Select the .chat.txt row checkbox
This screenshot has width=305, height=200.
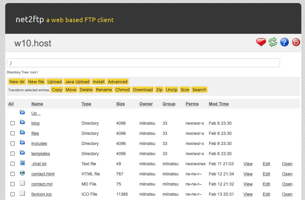coord(13,164)
